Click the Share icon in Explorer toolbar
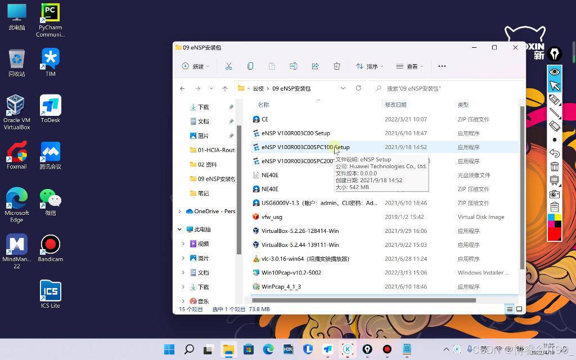The width and height of the screenshot is (576, 360). coord(315,66)
